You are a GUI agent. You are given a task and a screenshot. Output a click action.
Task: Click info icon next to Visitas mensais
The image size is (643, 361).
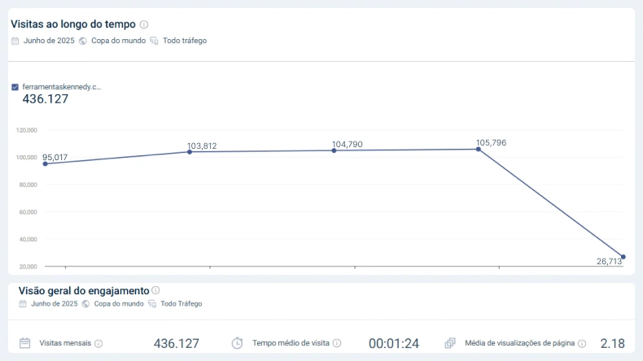[98, 343]
